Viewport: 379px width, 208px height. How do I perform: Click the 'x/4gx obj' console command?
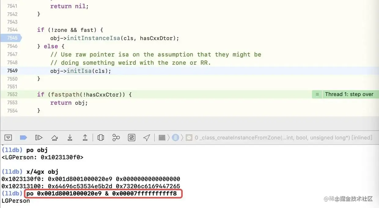(x=42, y=172)
